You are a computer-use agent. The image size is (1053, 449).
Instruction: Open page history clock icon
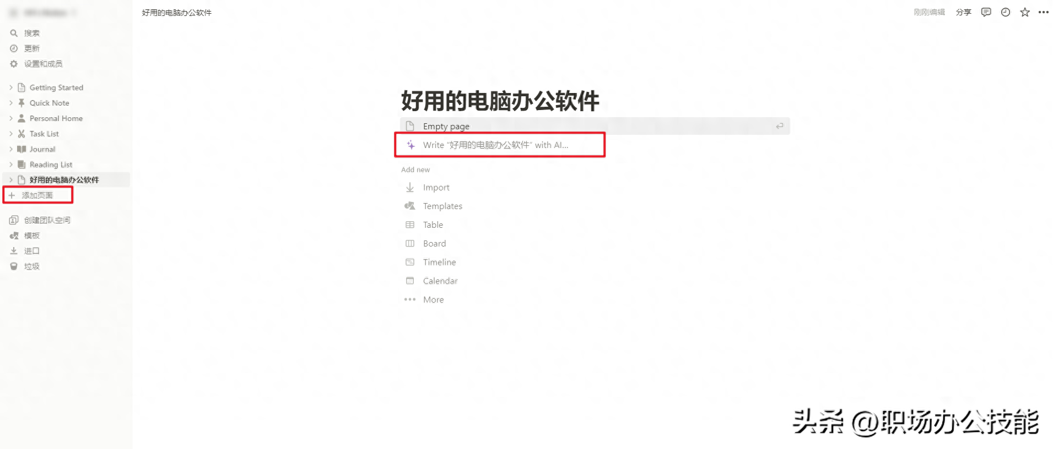(1006, 12)
